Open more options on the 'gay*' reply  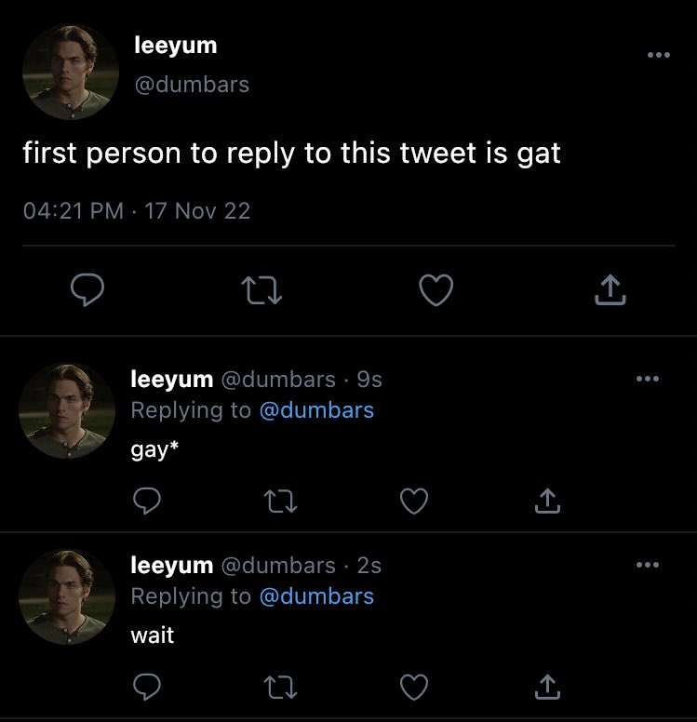click(648, 379)
